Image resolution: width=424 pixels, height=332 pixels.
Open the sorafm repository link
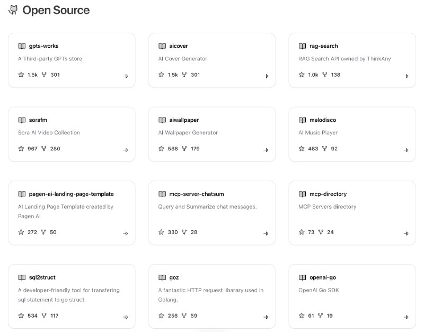pos(38,120)
